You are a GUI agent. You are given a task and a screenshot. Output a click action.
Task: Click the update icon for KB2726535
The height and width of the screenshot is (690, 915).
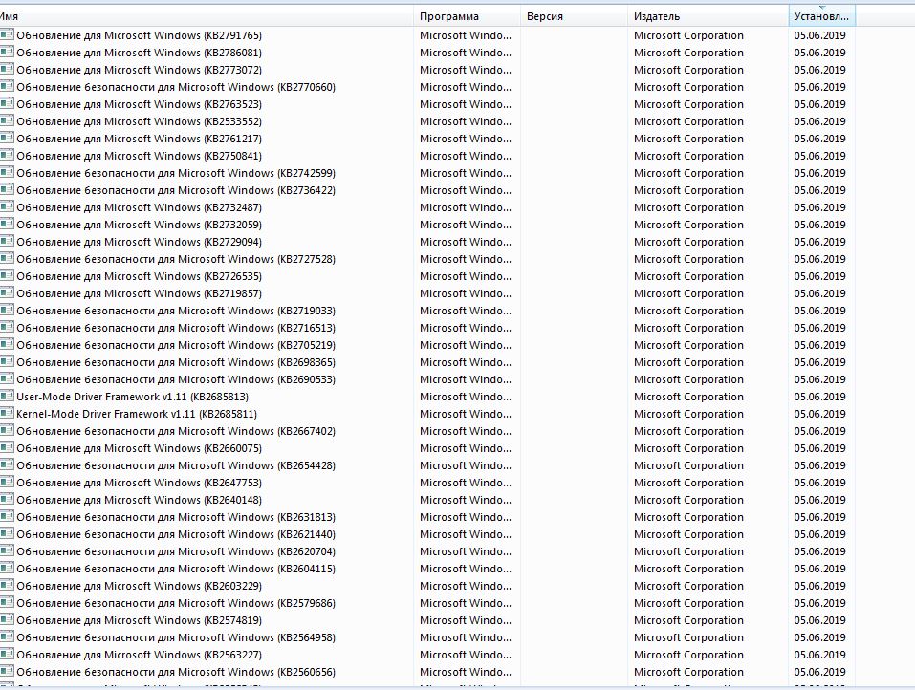click(7, 276)
